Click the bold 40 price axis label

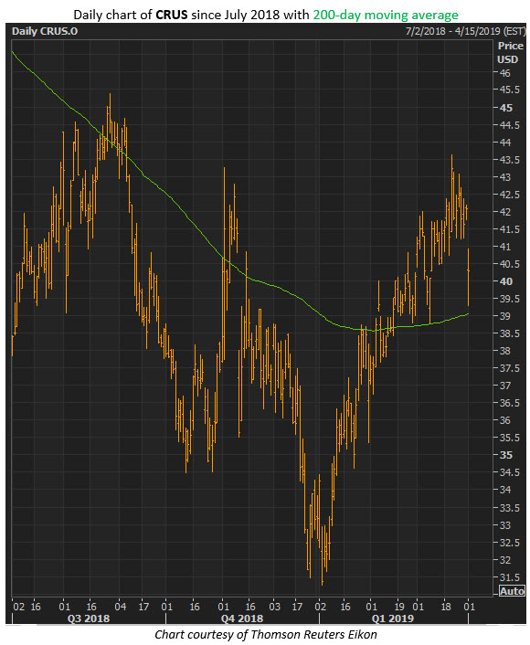click(x=505, y=281)
